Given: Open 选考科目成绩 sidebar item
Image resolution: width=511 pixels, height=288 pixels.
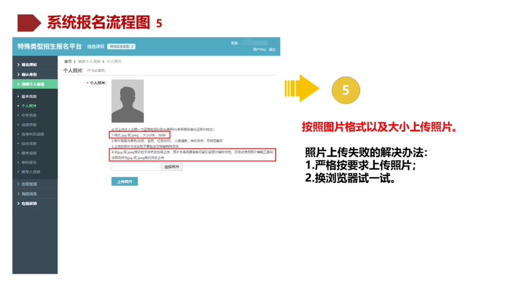Looking at the screenshot, I should coord(33,135).
